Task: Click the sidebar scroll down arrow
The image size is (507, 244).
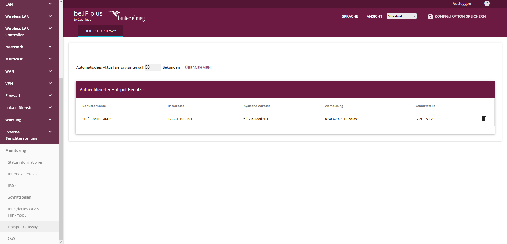Action: coord(61,242)
